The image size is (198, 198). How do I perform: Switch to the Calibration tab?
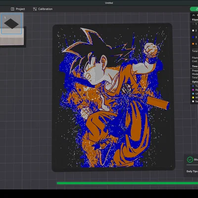(x=43, y=9)
